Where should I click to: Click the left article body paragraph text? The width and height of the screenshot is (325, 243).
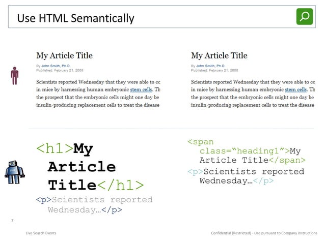[98, 93]
